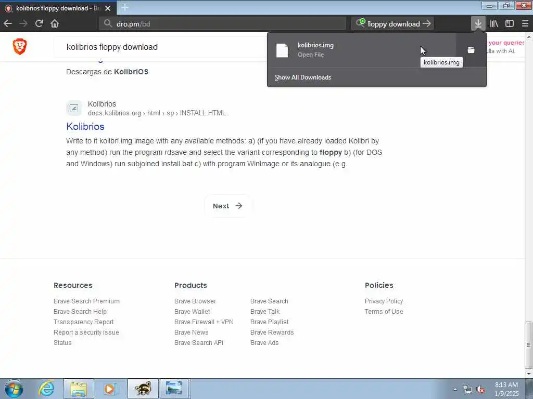Viewport: 533px width, 399px height.
Task: Open Brave News link
Action: pyautogui.click(x=192, y=332)
